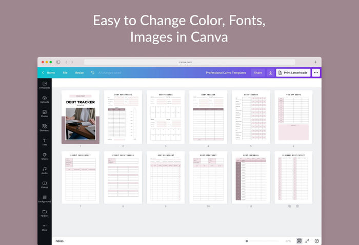Open help question mark icon
359x245 pixels.
pyautogui.click(x=316, y=241)
